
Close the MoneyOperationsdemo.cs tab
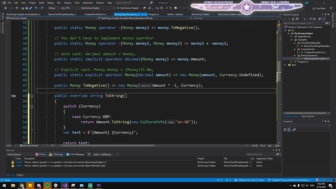pyautogui.click(x=146, y=14)
